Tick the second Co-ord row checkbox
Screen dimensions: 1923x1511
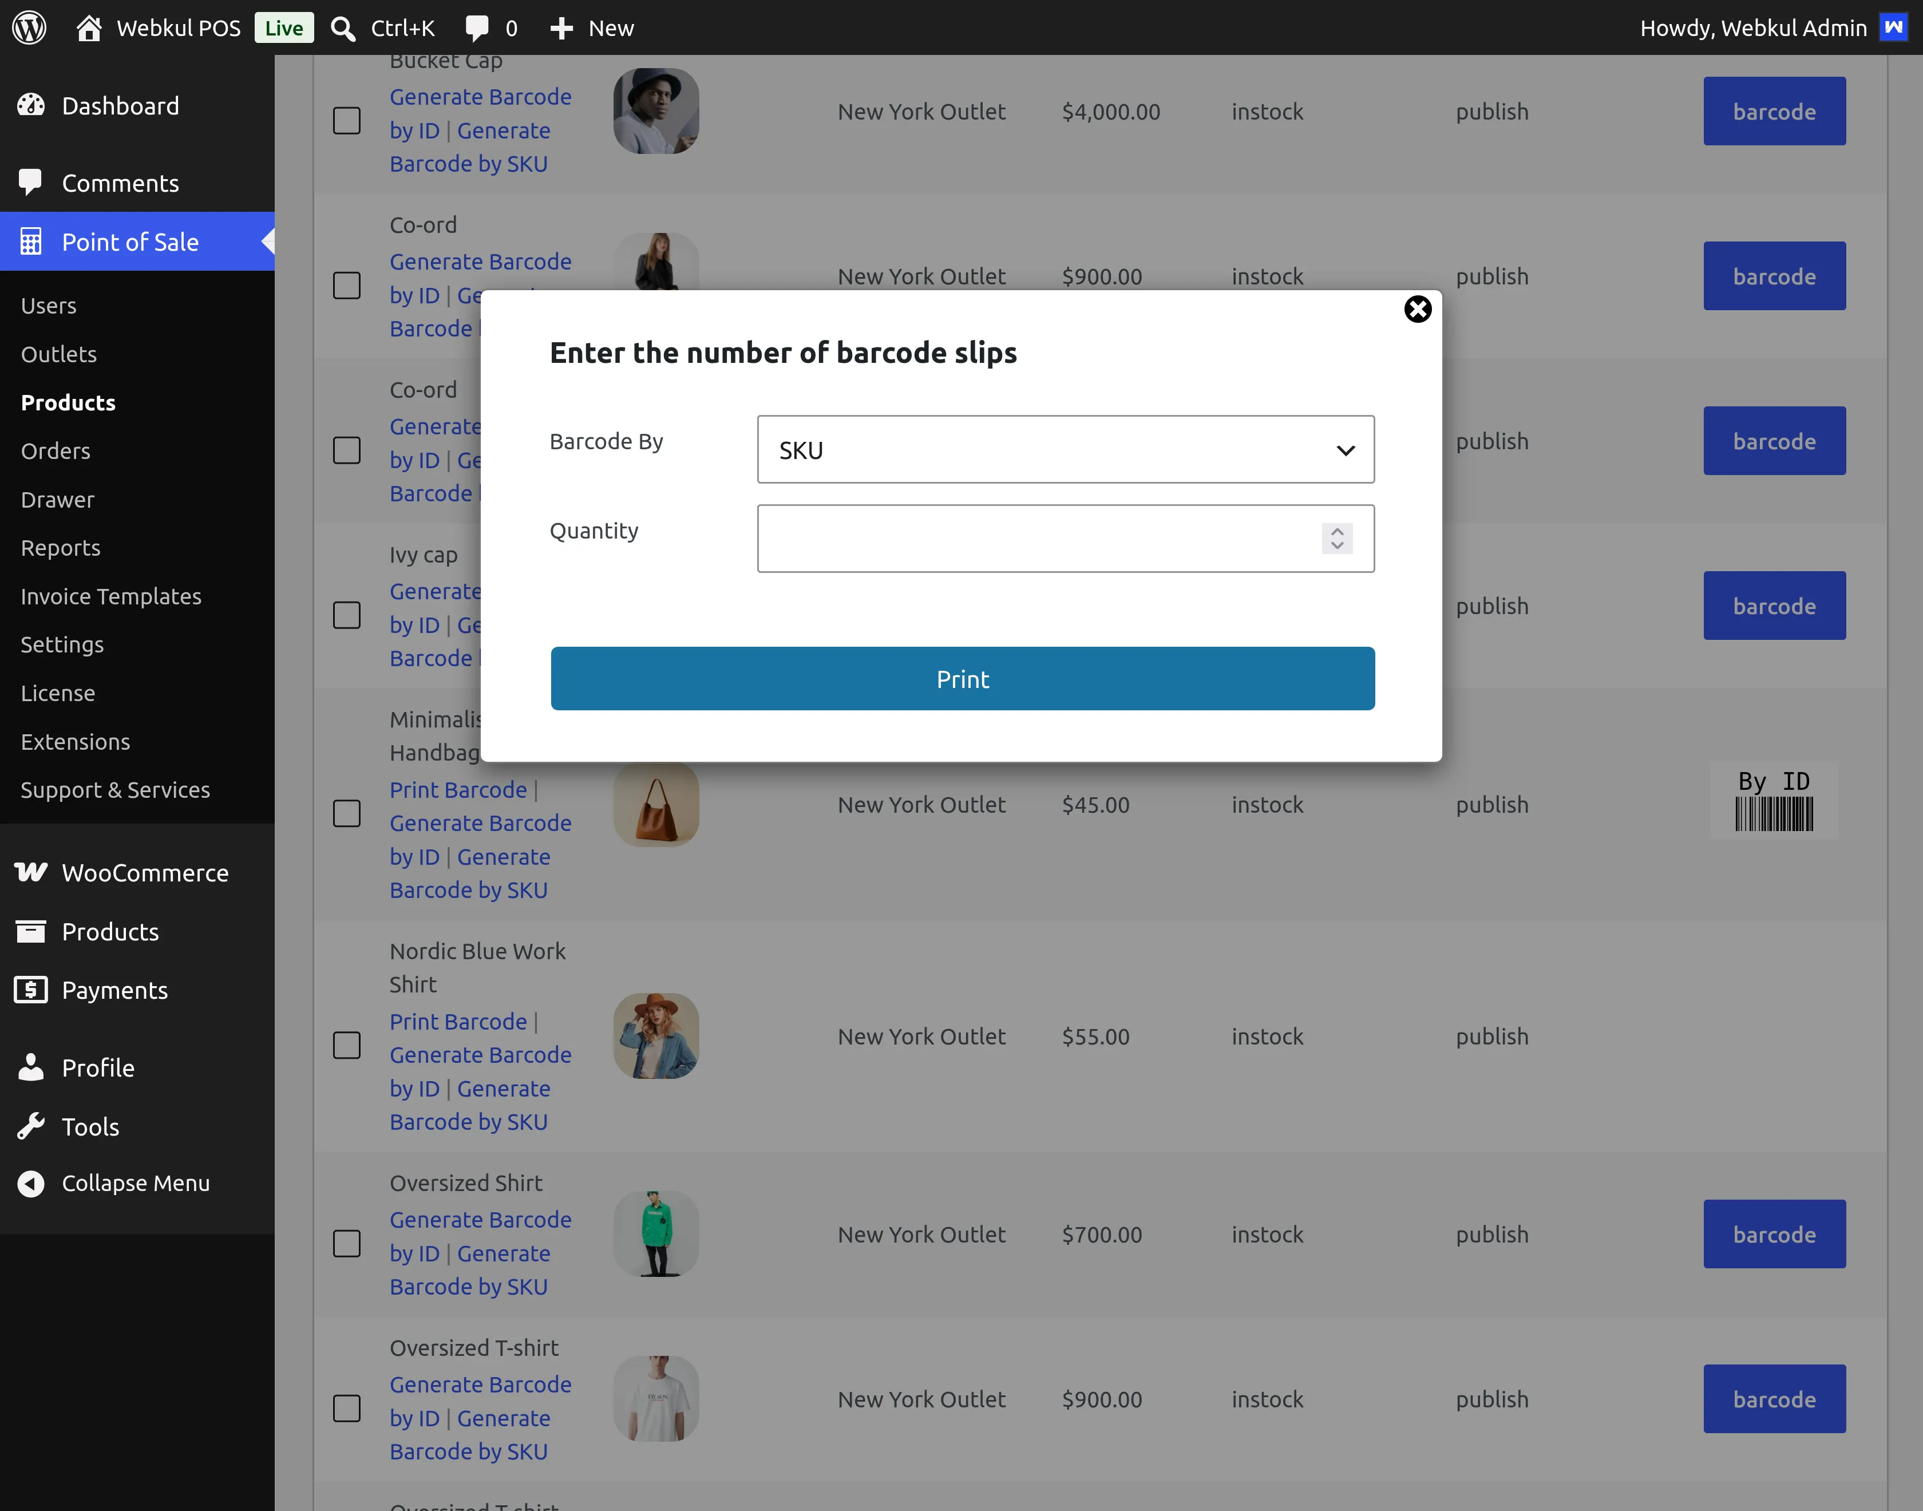pos(347,450)
